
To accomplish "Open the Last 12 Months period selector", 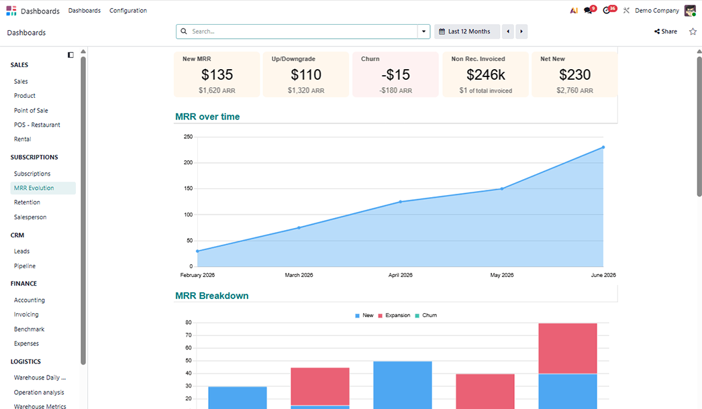I will pyautogui.click(x=466, y=32).
